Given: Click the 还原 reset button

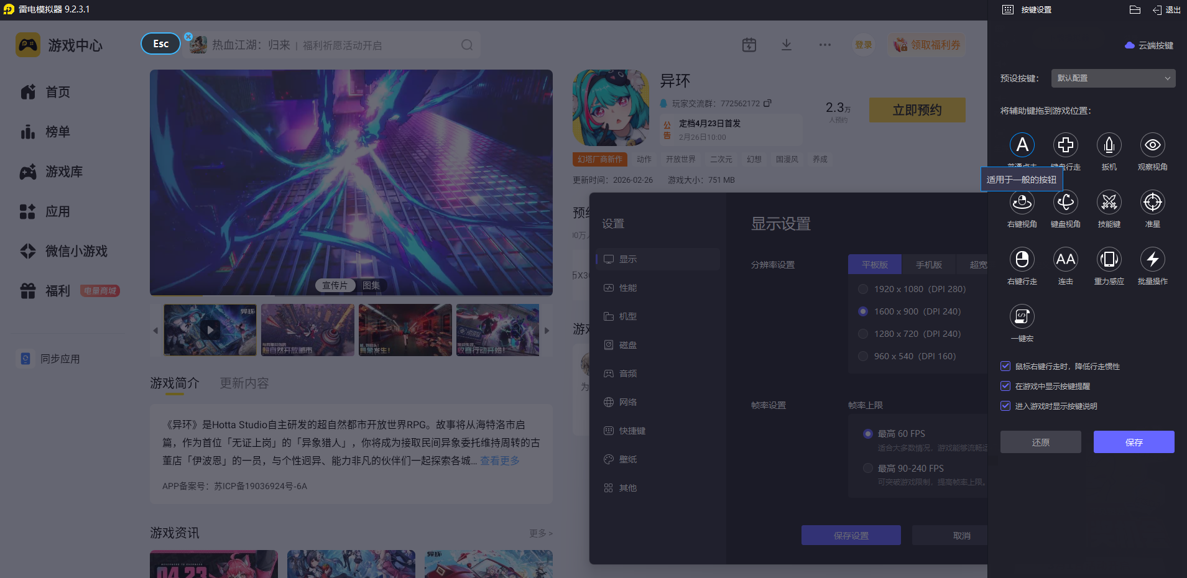Looking at the screenshot, I should coord(1040,443).
